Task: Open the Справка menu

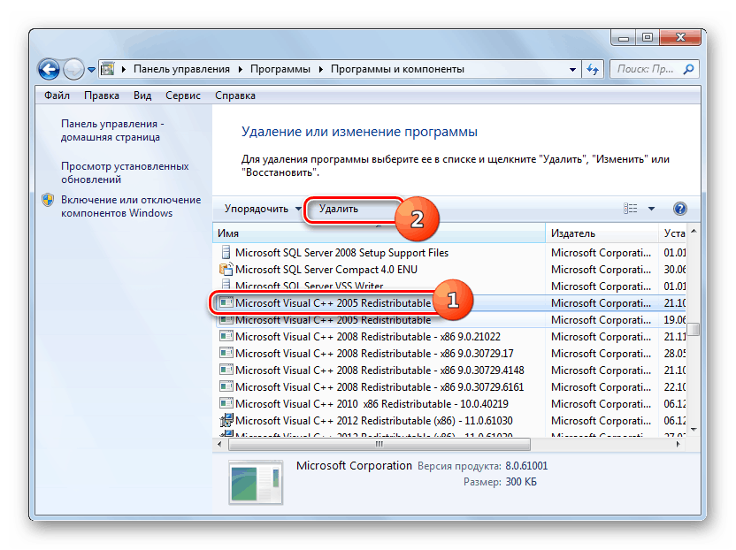Action: (235, 95)
